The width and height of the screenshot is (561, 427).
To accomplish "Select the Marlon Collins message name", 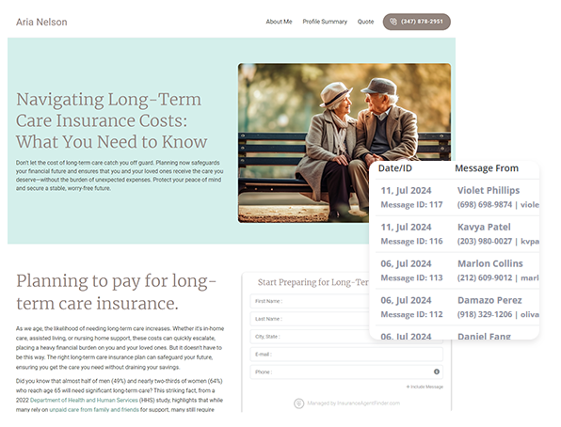I will [490, 263].
